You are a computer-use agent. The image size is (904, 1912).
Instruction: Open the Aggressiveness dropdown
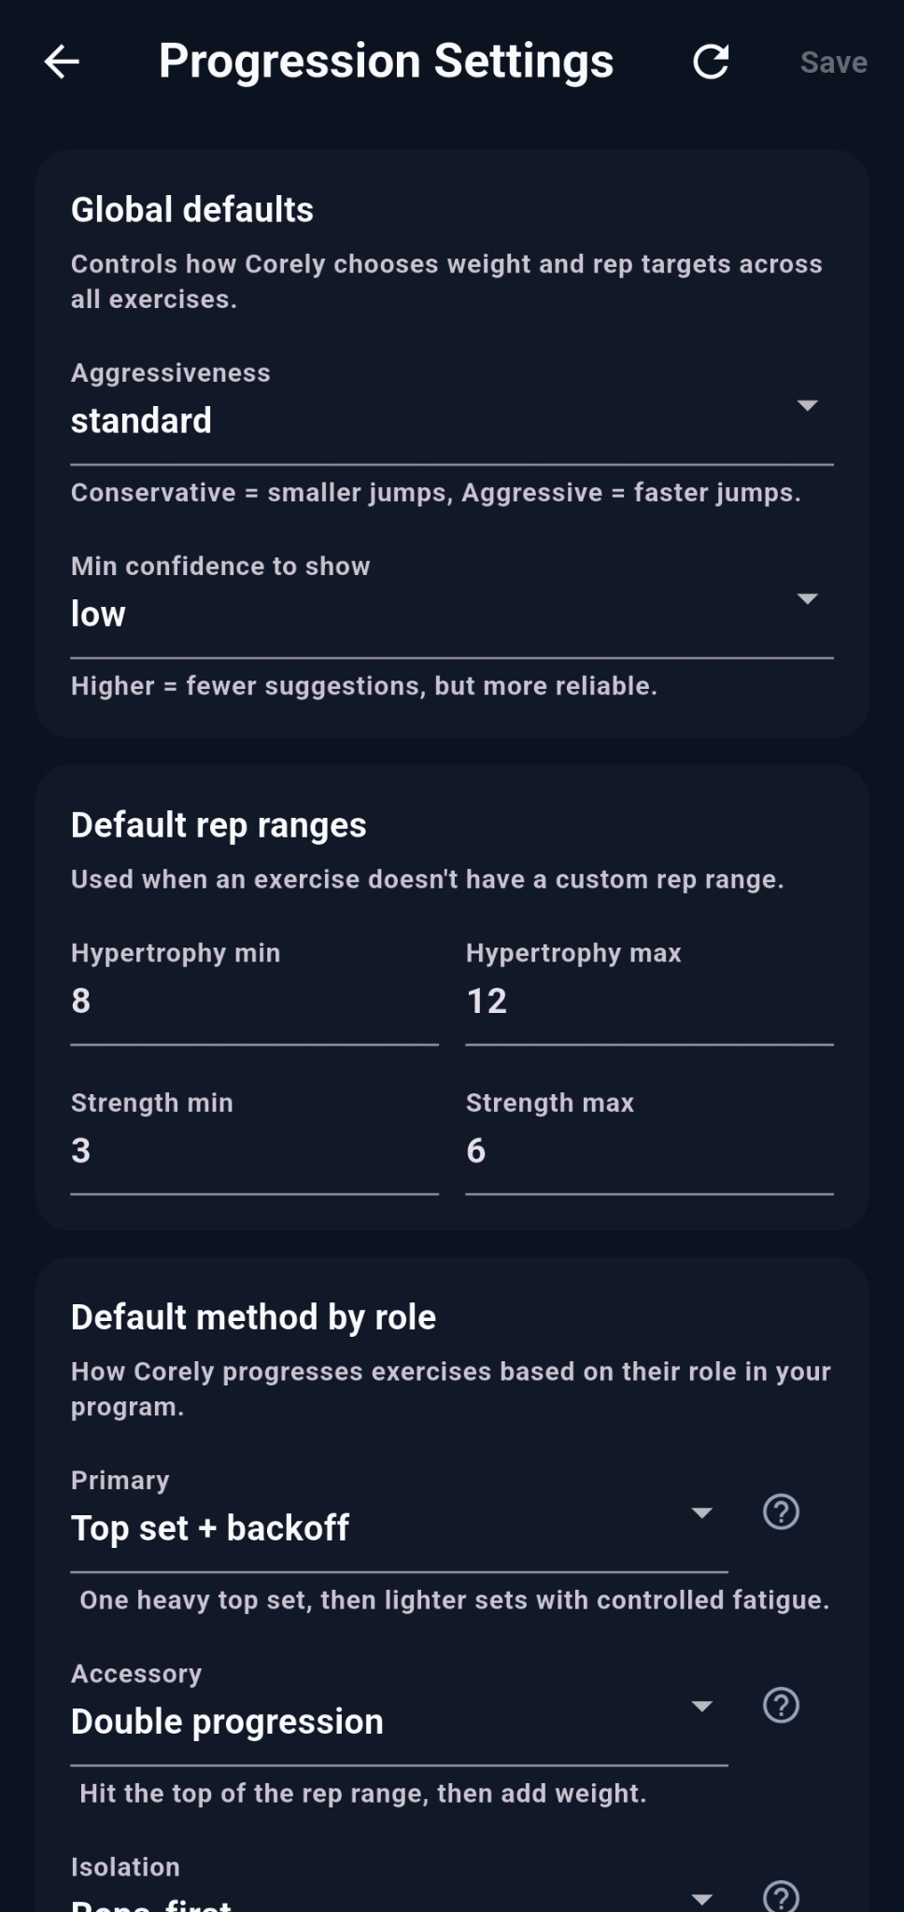coord(809,405)
